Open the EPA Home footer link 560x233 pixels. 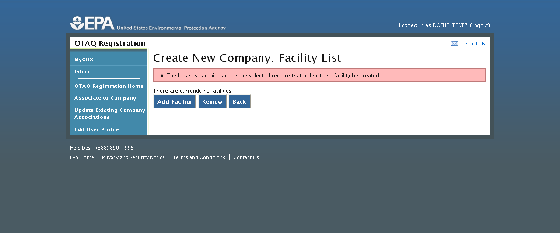[82, 157]
